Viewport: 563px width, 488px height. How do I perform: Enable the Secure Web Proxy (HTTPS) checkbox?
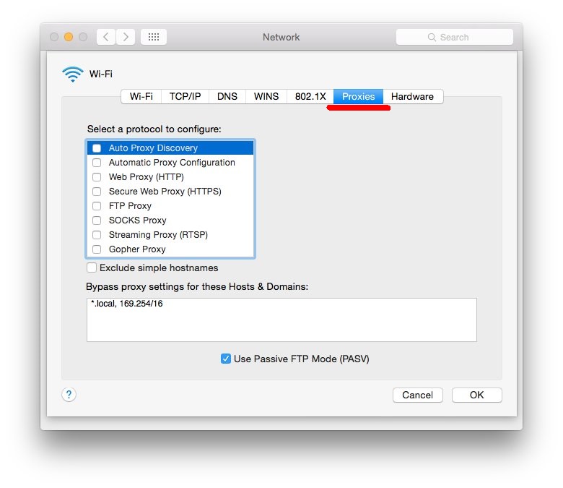pyautogui.click(x=97, y=192)
